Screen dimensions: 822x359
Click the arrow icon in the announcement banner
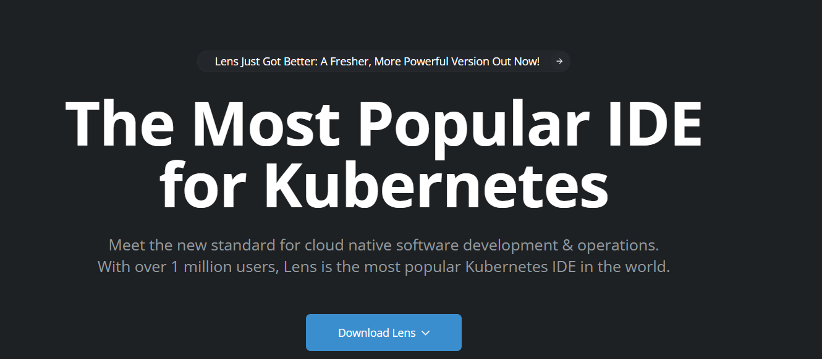[559, 62]
